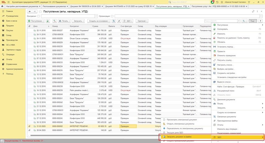
Task: Click the paperclip attached files toolbar icon
Action: coord(119,21)
